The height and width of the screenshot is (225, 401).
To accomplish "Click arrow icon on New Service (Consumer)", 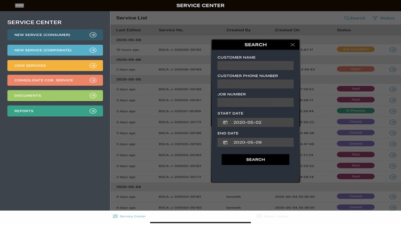I will point(93,35).
